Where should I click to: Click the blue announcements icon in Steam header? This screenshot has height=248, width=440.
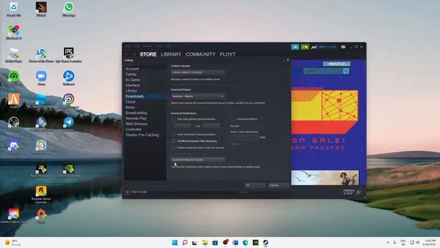(295, 47)
